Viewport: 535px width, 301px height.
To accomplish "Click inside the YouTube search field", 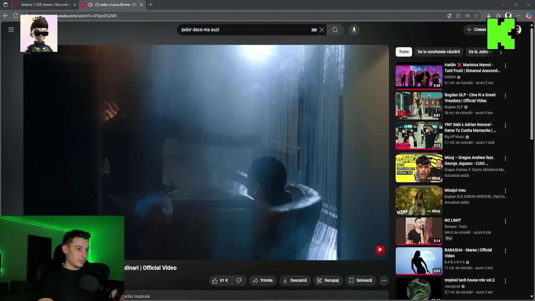I will [x=245, y=30].
